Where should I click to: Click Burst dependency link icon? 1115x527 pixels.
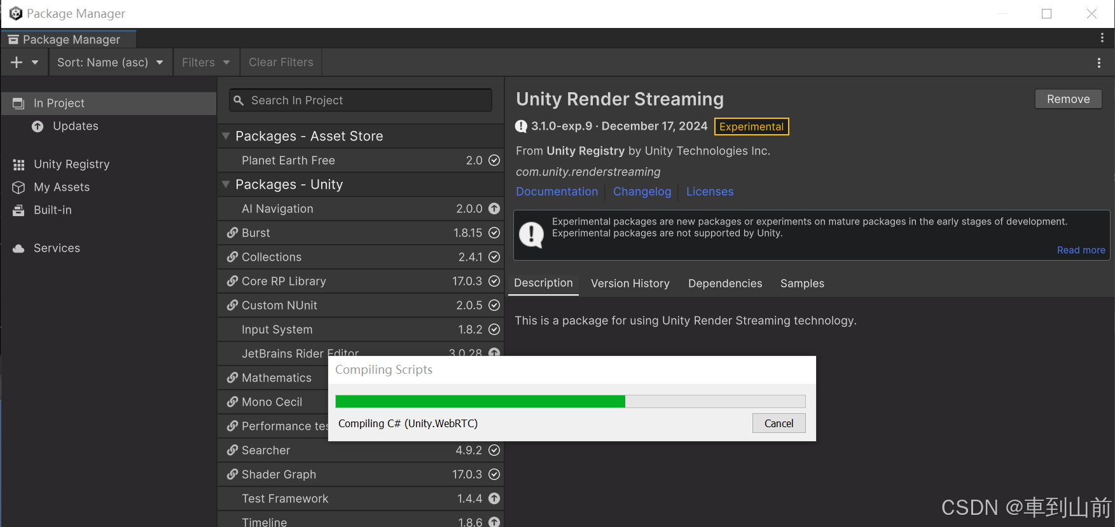232,233
